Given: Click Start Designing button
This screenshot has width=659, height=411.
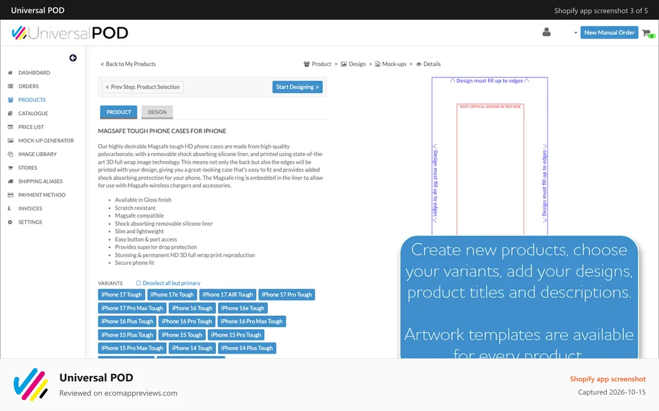Looking at the screenshot, I should point(297,87).
